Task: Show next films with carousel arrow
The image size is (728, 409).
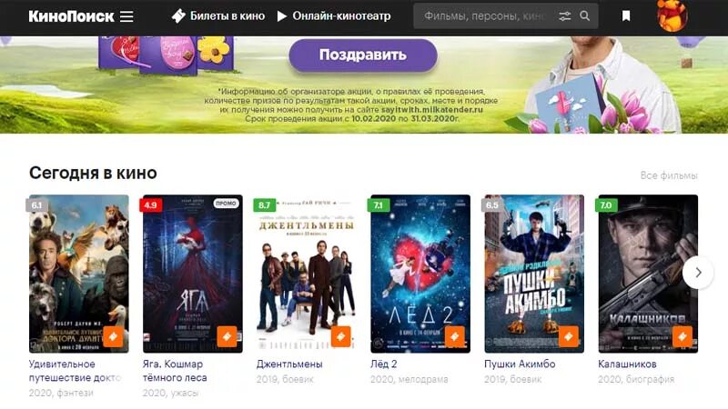Action: click(x=698, y=273)
